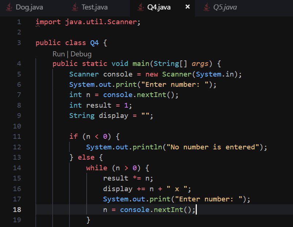Close the Q4.java tab
Image resolution: width=293 pixels, height=227 pixels.
point(187,7)
